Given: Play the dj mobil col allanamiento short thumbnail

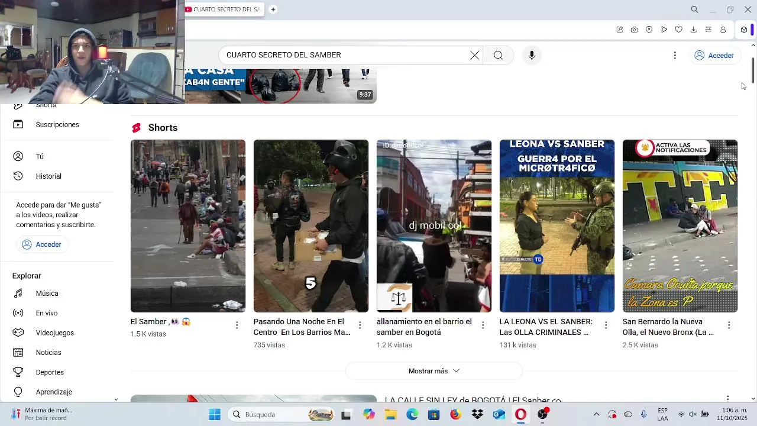Looking at the screenshot, I should coord(434,226).
